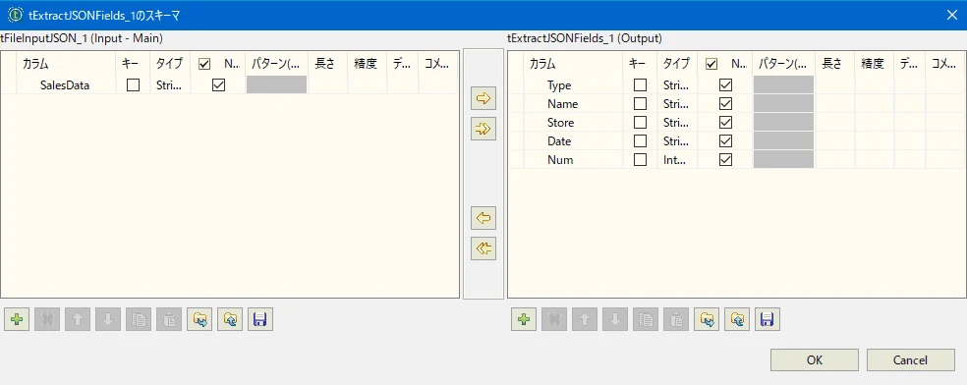Click the copy all columns to input double arrow
The width and height of the screenshot is (967, 385).
[483, 248]
